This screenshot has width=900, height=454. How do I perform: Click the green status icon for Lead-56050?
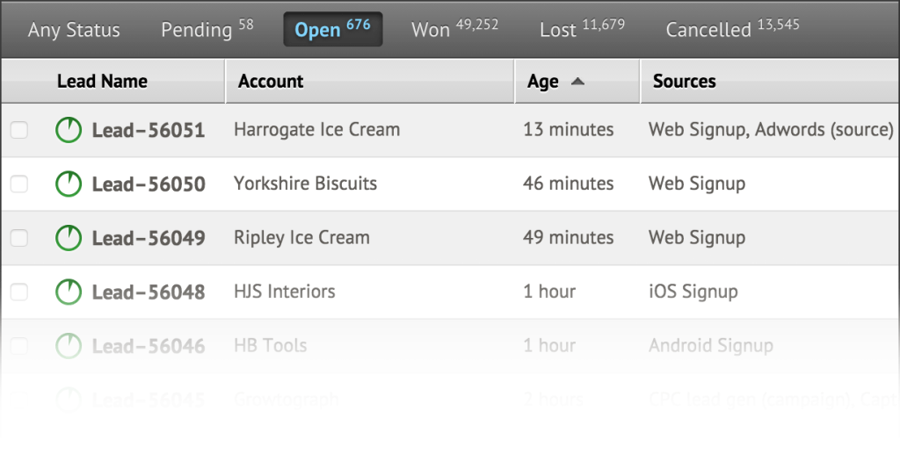[x=69, y=184]
